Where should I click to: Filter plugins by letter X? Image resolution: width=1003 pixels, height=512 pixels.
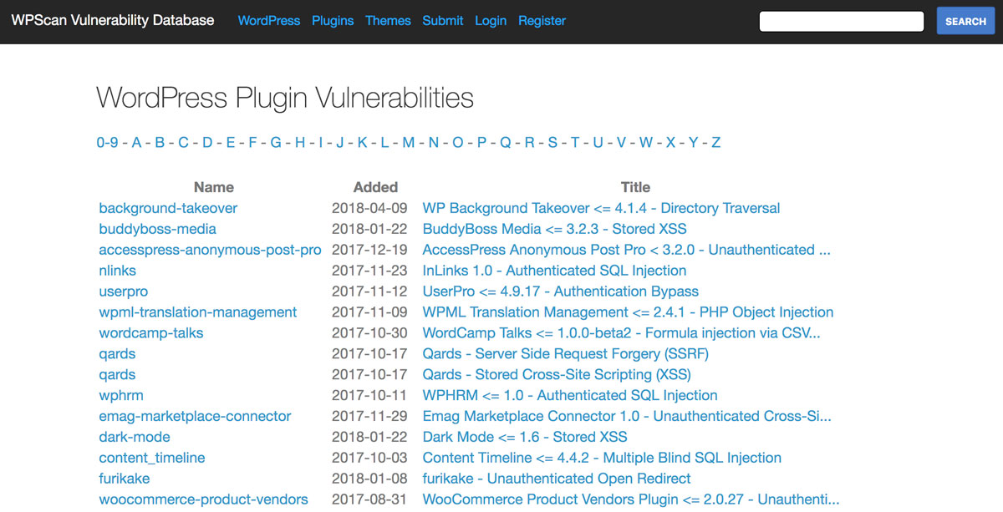coord(670,143)
